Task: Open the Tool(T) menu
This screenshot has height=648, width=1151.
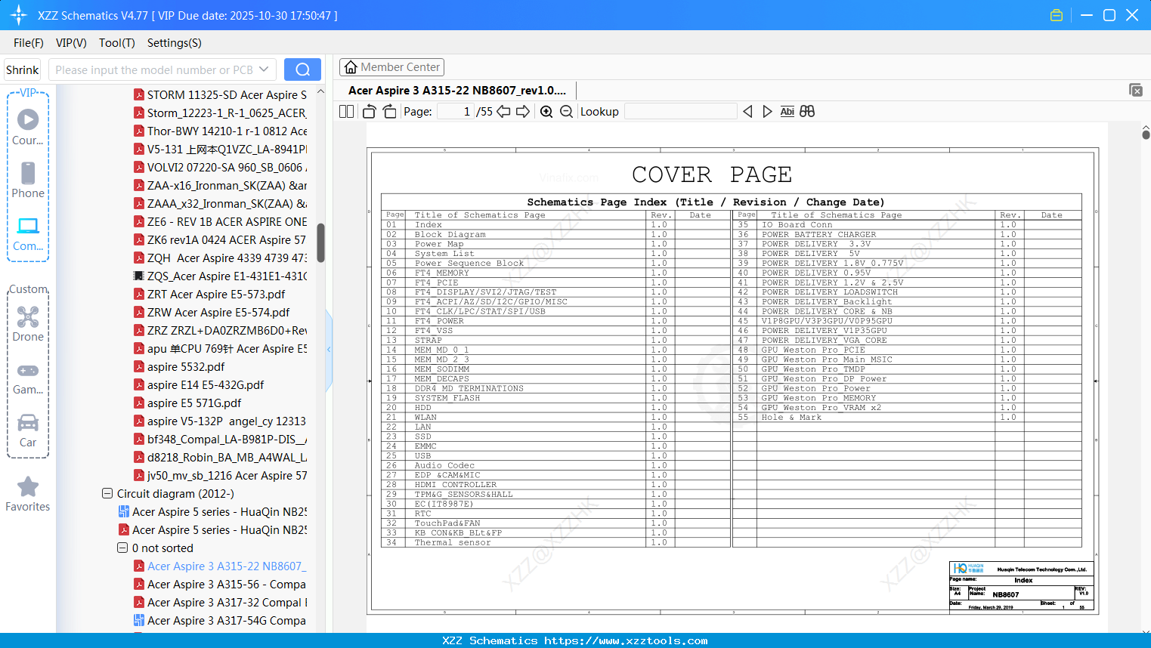Action: pos(117,43)
